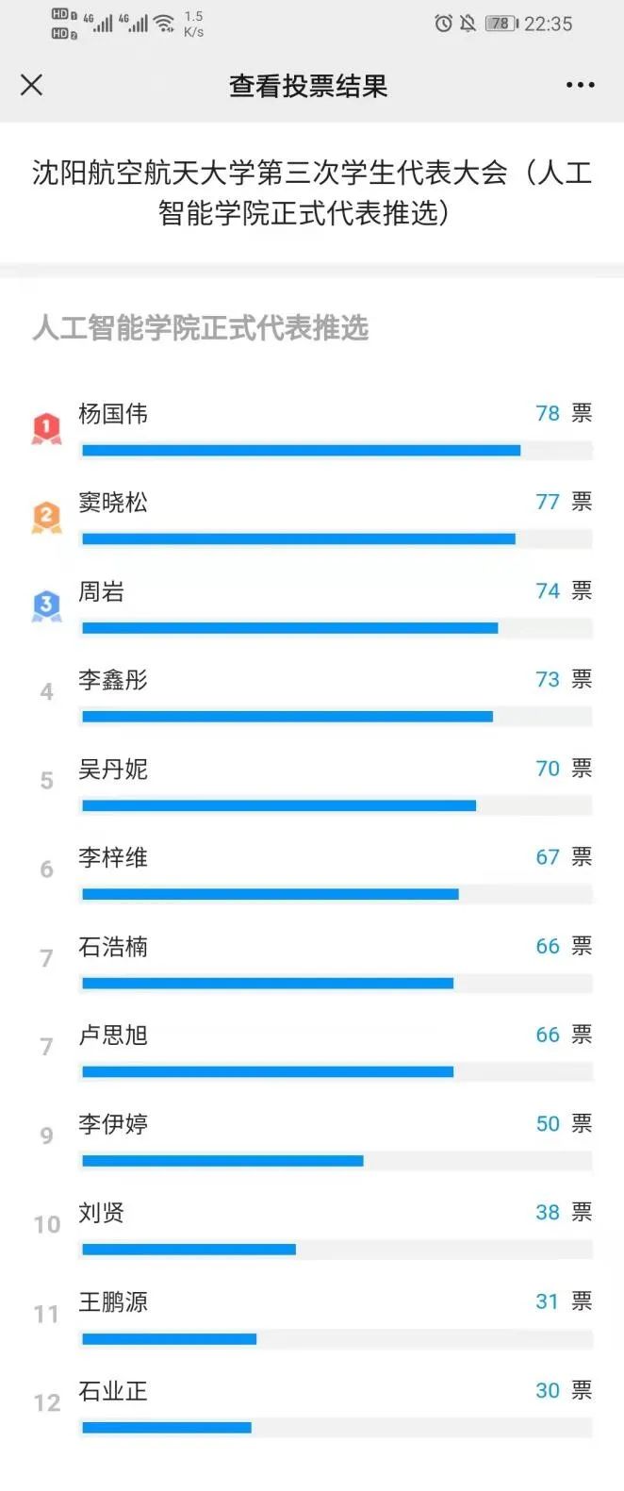The height and width of the screenshot is (1491, 624).
Task: Tap the second place orange medal icon
Action: coord(46,517)
